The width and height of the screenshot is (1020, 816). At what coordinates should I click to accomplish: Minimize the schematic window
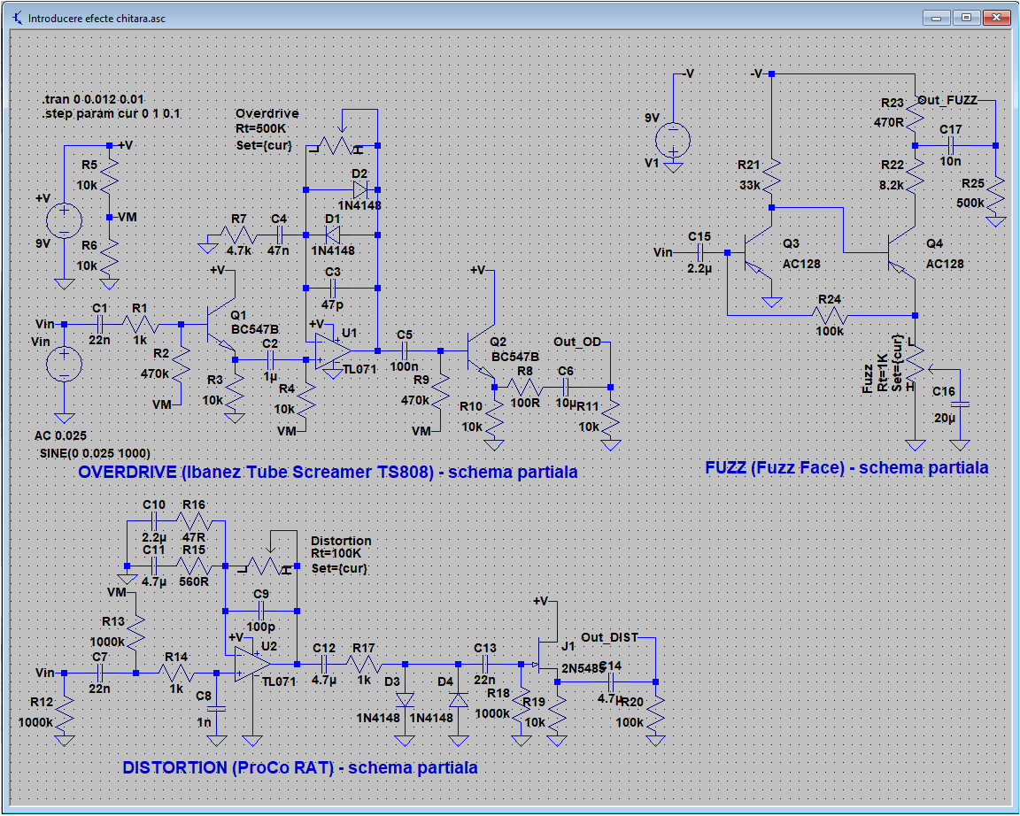click(x=937, y=18)
